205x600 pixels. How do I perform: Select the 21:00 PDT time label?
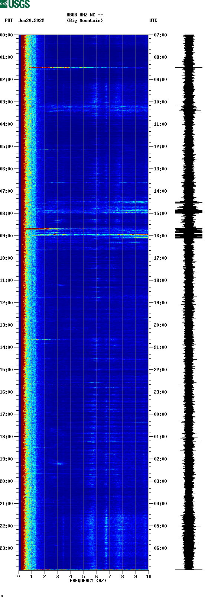coord(6,504)
